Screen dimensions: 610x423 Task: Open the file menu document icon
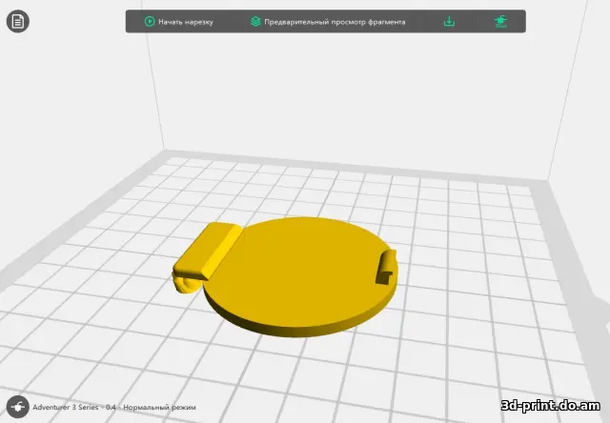click(x=18, y=21)
